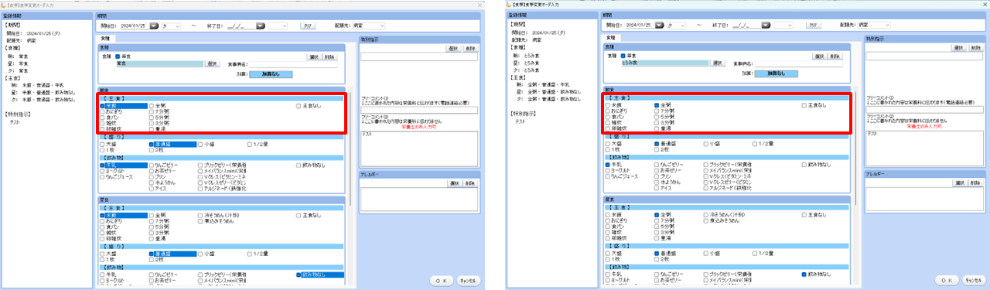Check breakfast 1/2量 in left window
This screenshot has width=990, height=290.
pyautogui.click(x=249, y=144)
